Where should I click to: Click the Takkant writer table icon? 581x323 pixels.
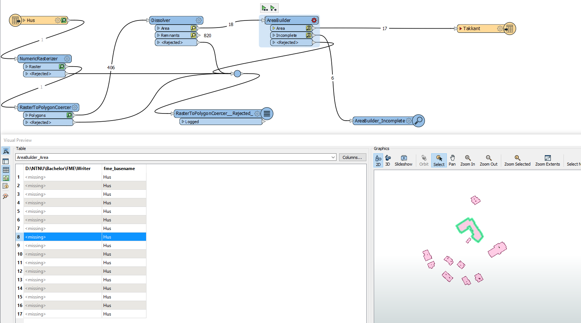(509, 29)
